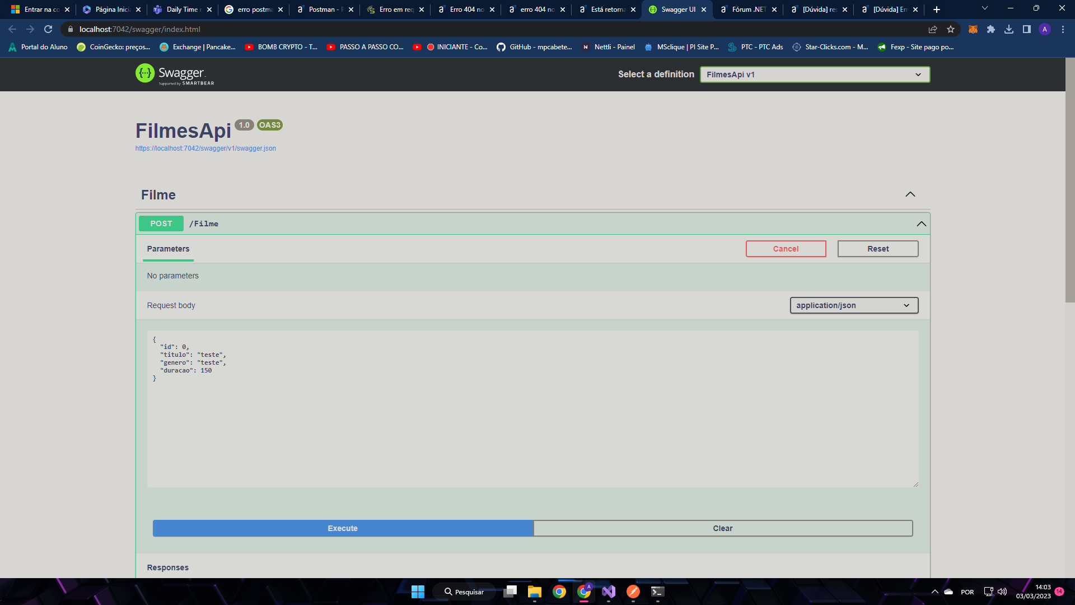1075x605 pixels.
Task: Collapse the POST /Filme operation chevron
Action: pyautogui.click(x=921, y=224)
